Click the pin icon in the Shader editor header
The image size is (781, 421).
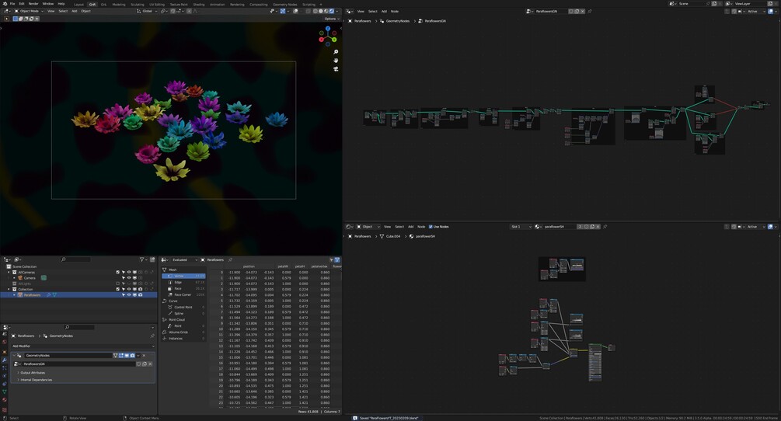pyautogui.click(x=605, y=227)
